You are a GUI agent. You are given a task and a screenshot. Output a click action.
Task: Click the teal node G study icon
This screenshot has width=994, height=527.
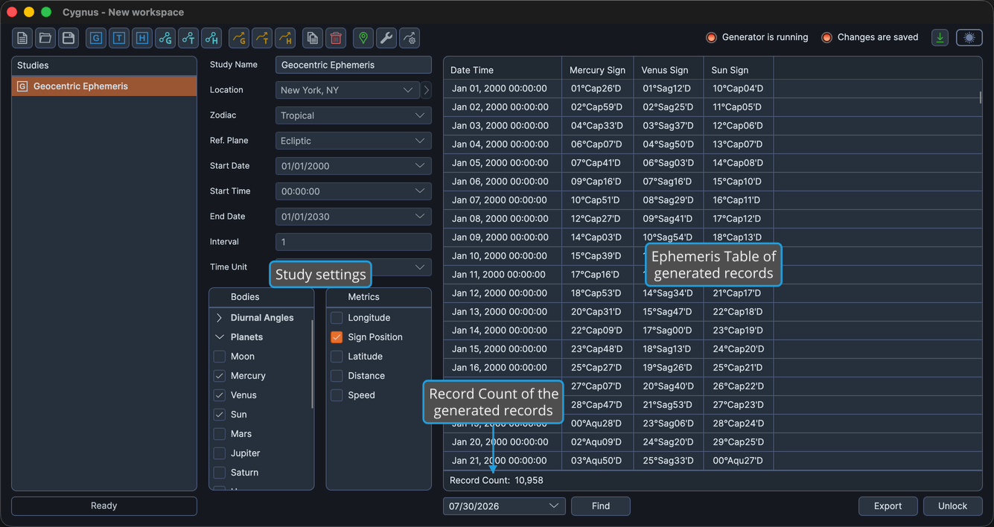165,38
